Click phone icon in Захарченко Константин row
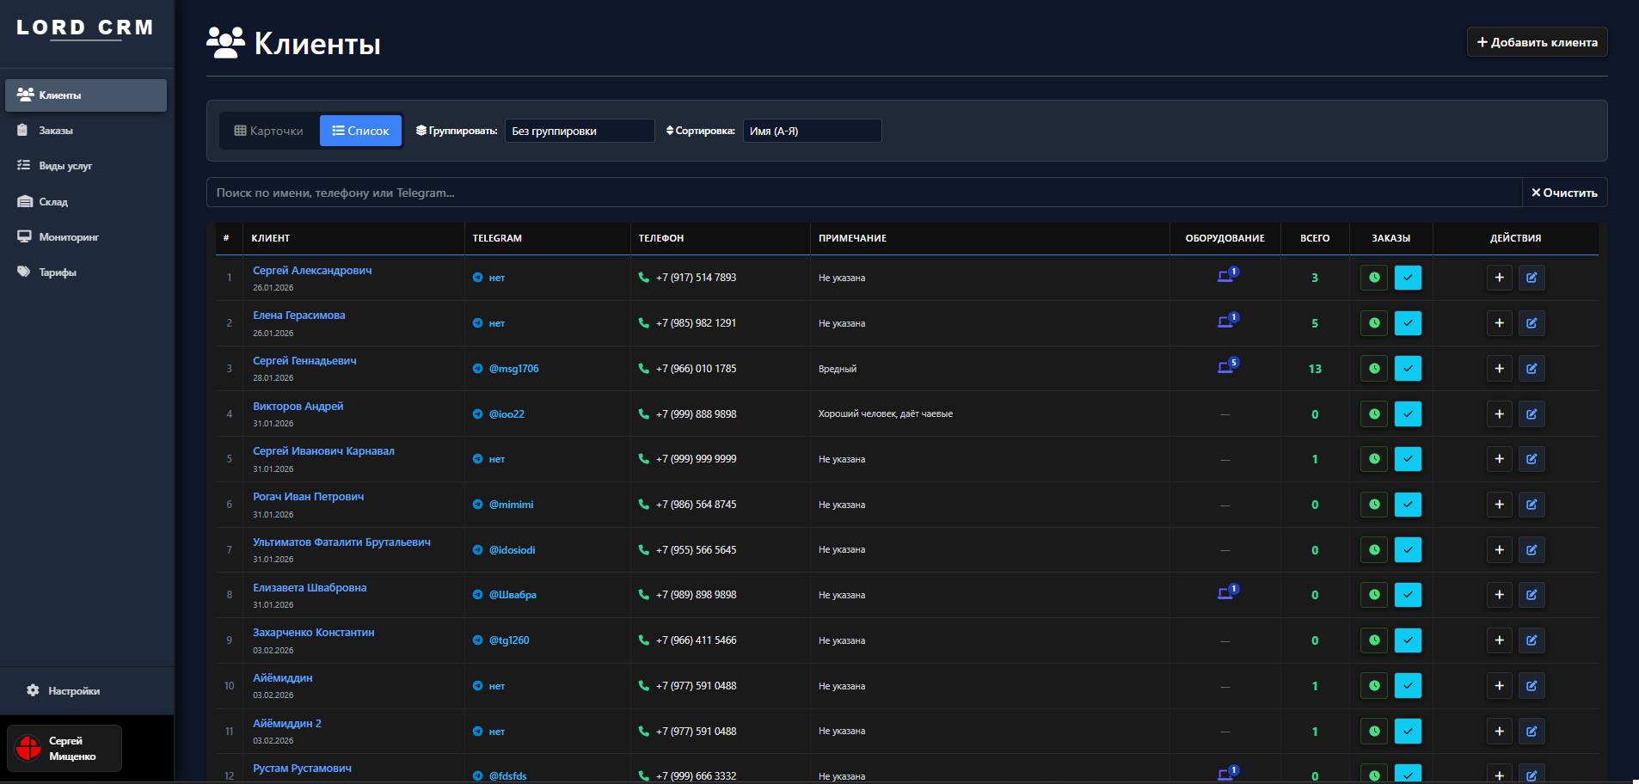This screenshot has width=1639, height=784. (644, 640)
